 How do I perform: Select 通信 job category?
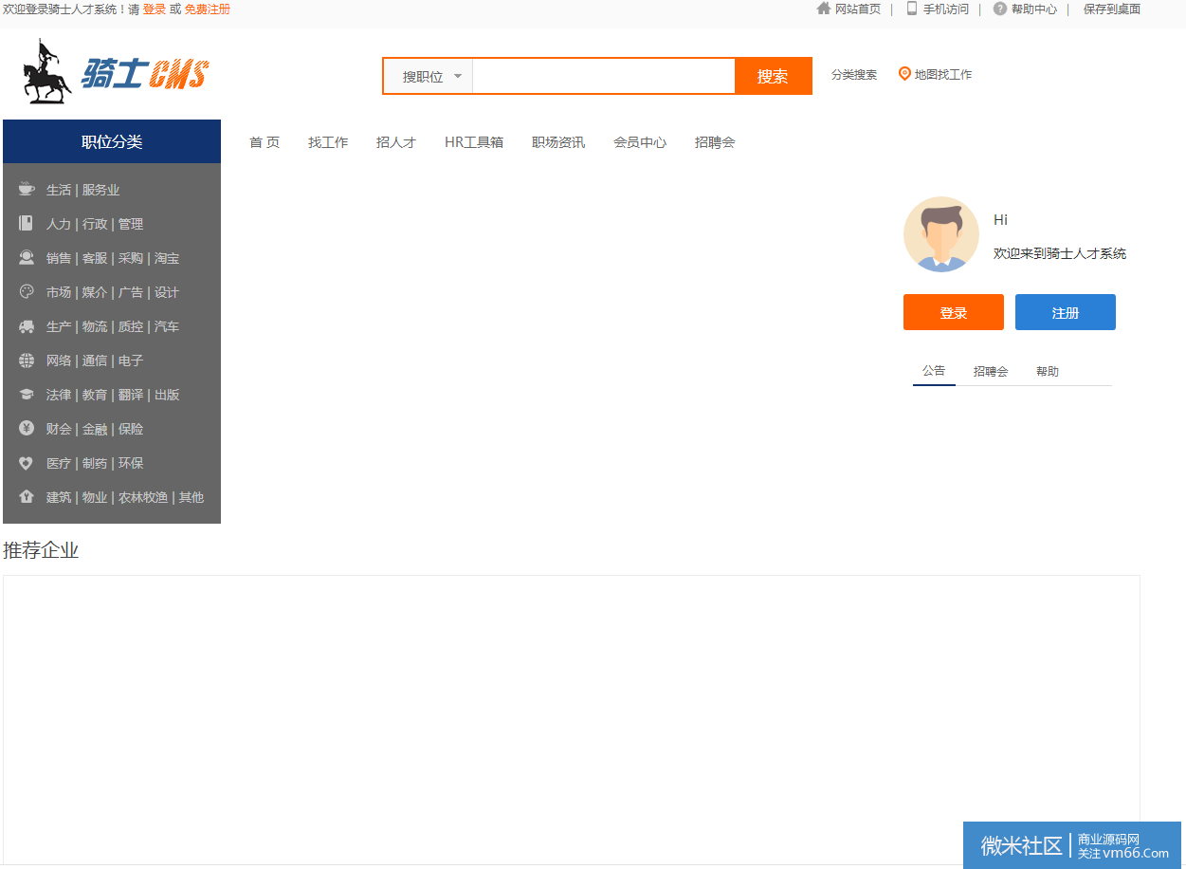(95, 361)
